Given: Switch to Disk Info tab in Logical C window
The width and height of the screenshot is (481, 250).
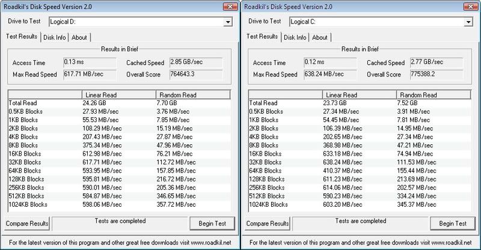Looking at the screenshot, I should pyautogui.click(x=295, y=37).
